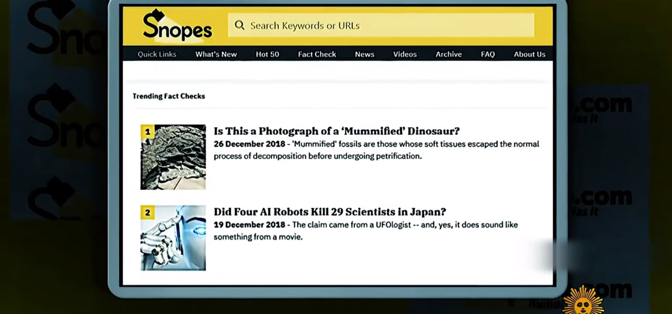Select Fact Check in navigation bar

coord(317,54)
